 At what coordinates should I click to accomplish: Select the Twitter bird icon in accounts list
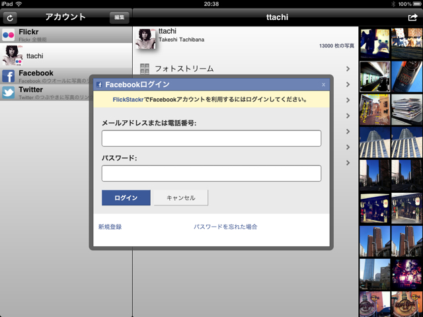pyautogui.click(x=9, y=92)
